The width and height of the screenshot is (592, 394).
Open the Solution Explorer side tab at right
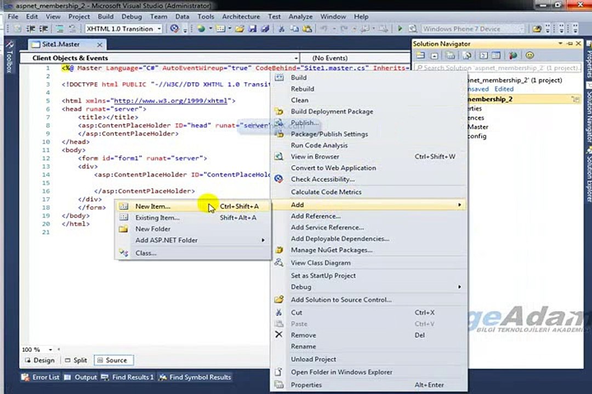(x=588, y=175)
